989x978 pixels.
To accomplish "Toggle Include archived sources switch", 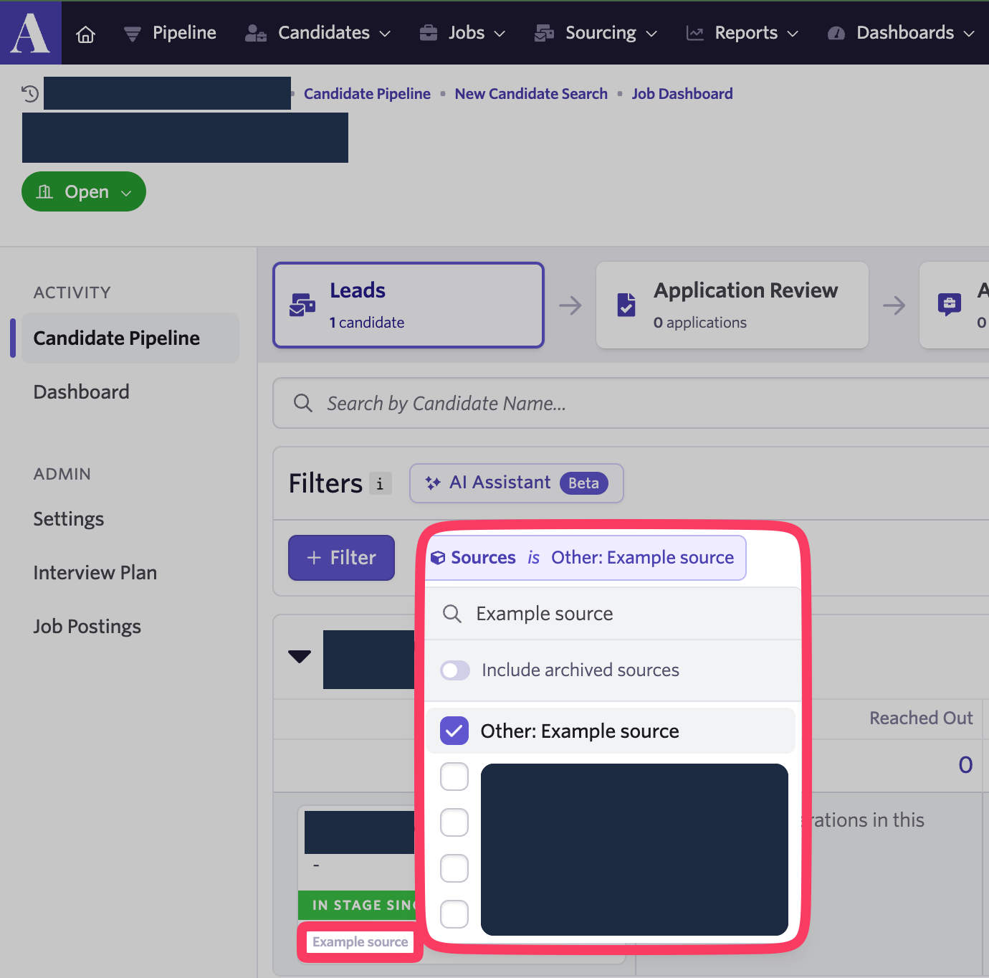I will click(x=455, y=670).
